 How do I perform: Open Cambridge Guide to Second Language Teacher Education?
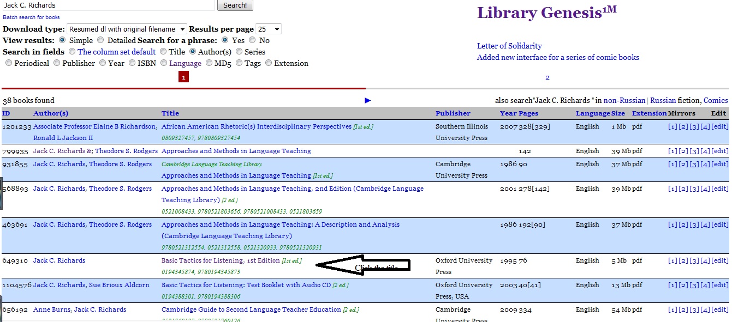point(251,309)
